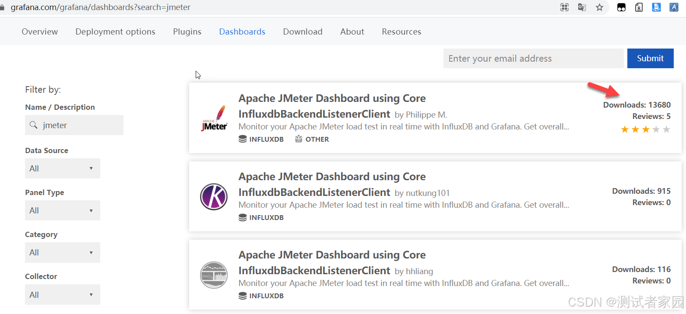Click the 'Downloads: 116' text
This screenshot has height=314, width=686.
(x=641, y=269)
